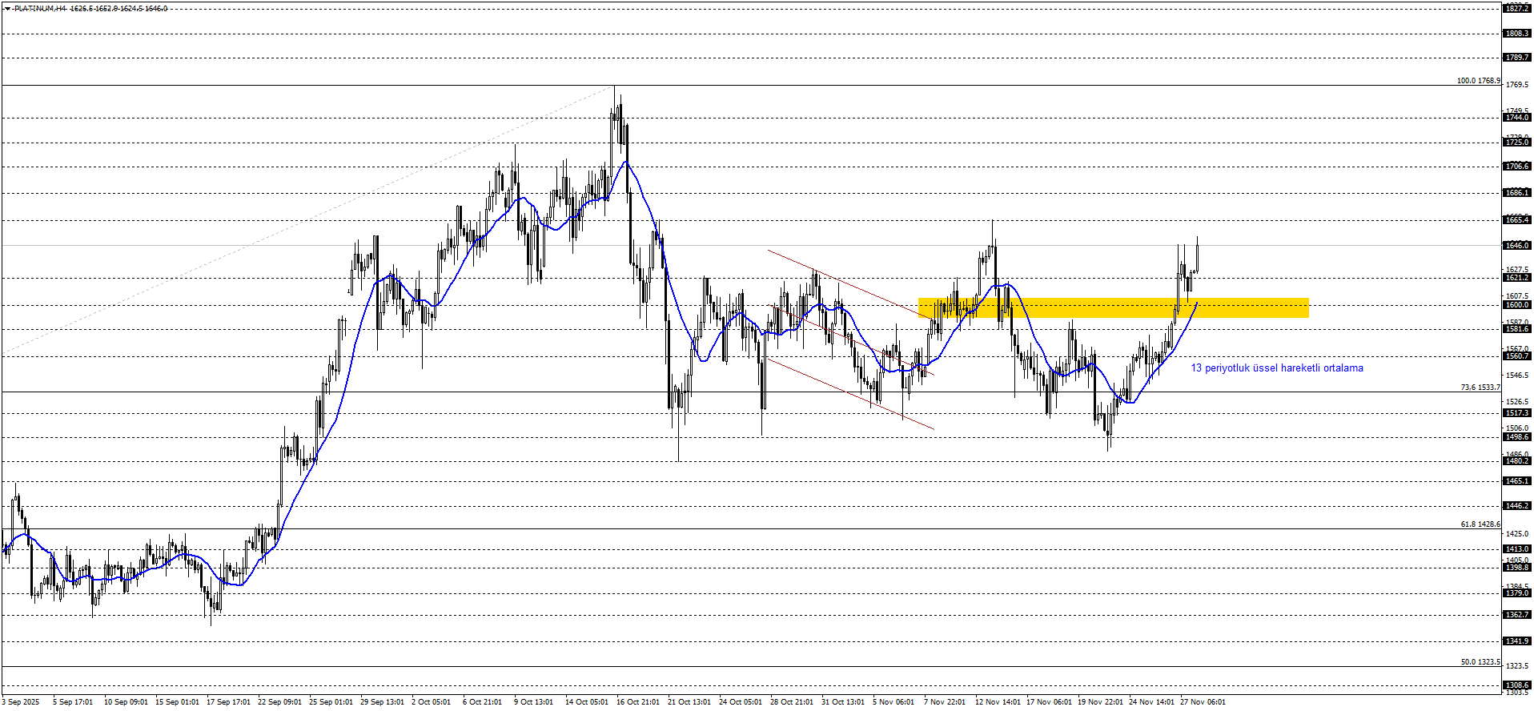Screen dimensions: 1534x711
Task: Click the 16 Oct 21:01 date label
Action: click(x=638, y=702)
